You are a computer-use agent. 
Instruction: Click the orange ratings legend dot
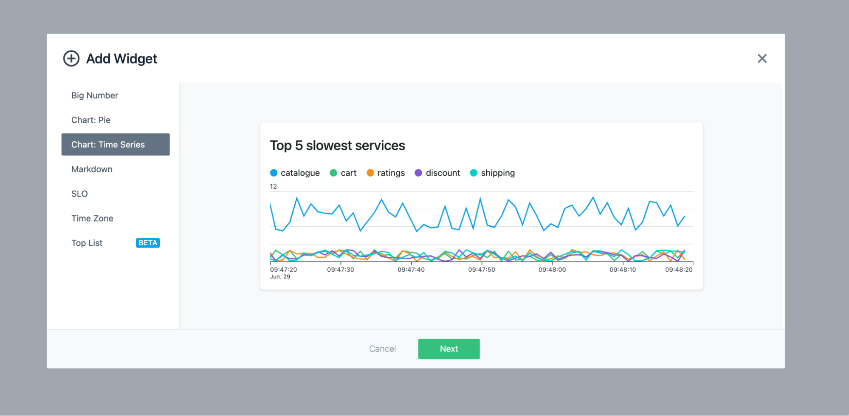pos(370,173)
